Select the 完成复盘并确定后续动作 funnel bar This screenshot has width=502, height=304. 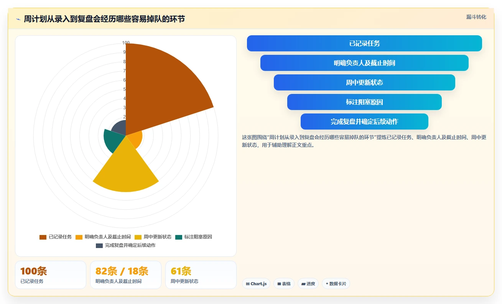[364, 122]
